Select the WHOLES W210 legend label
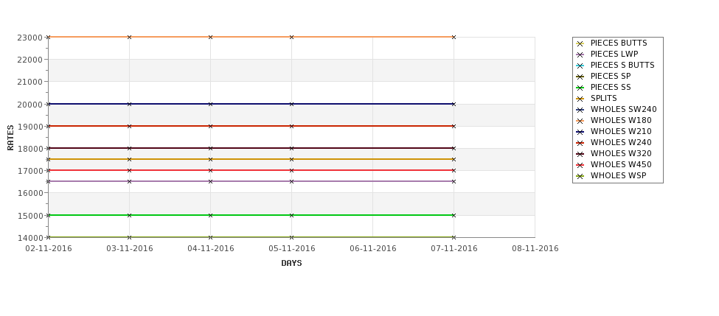Image resolution: width=719 pixels, height=316 pixels. (621, 131)
